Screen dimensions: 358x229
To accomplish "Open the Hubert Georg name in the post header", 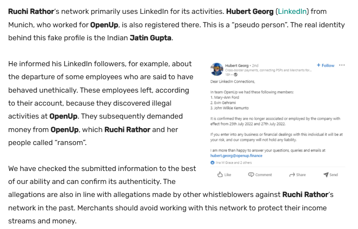I will tap(237, 65).
